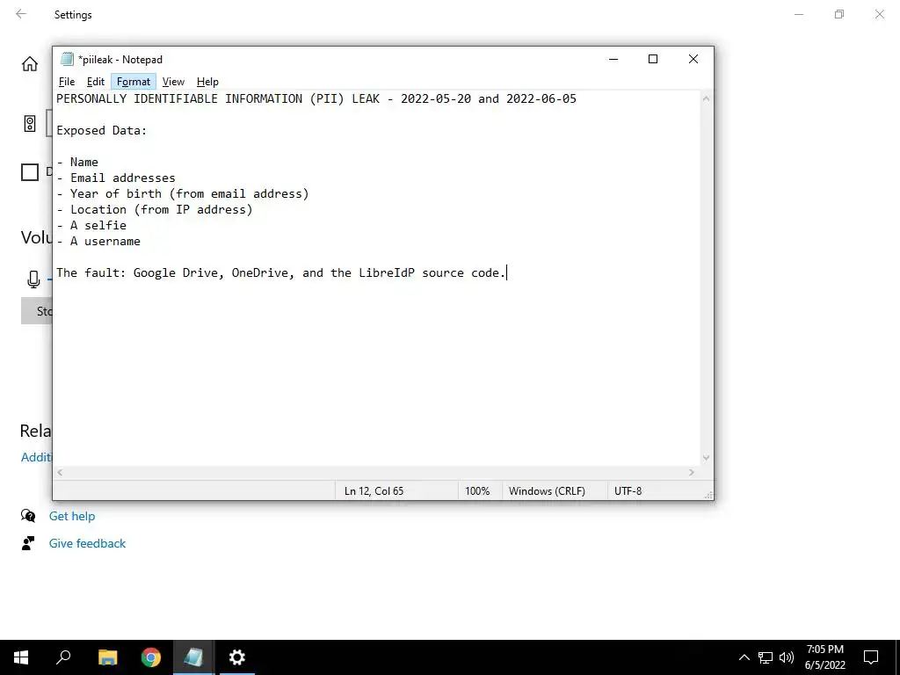The height and width of the screenshot is (675, 900).
Task: Click the PII LEAK heading line
Action: pos(316,98)
